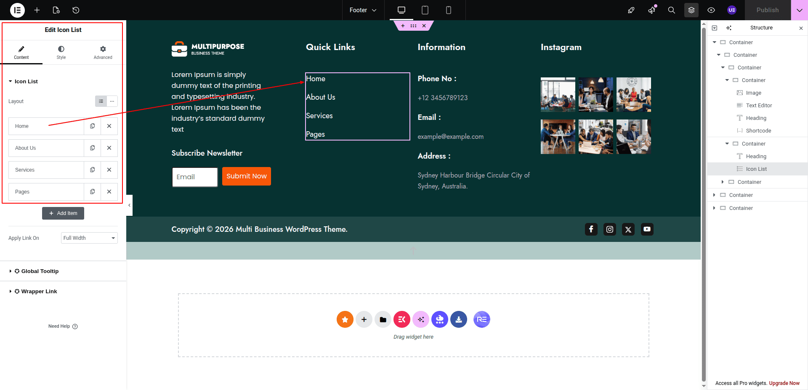The height and width of the screenshot is (390, 808).
Task: Open the revision history icon
Action: 76,10
